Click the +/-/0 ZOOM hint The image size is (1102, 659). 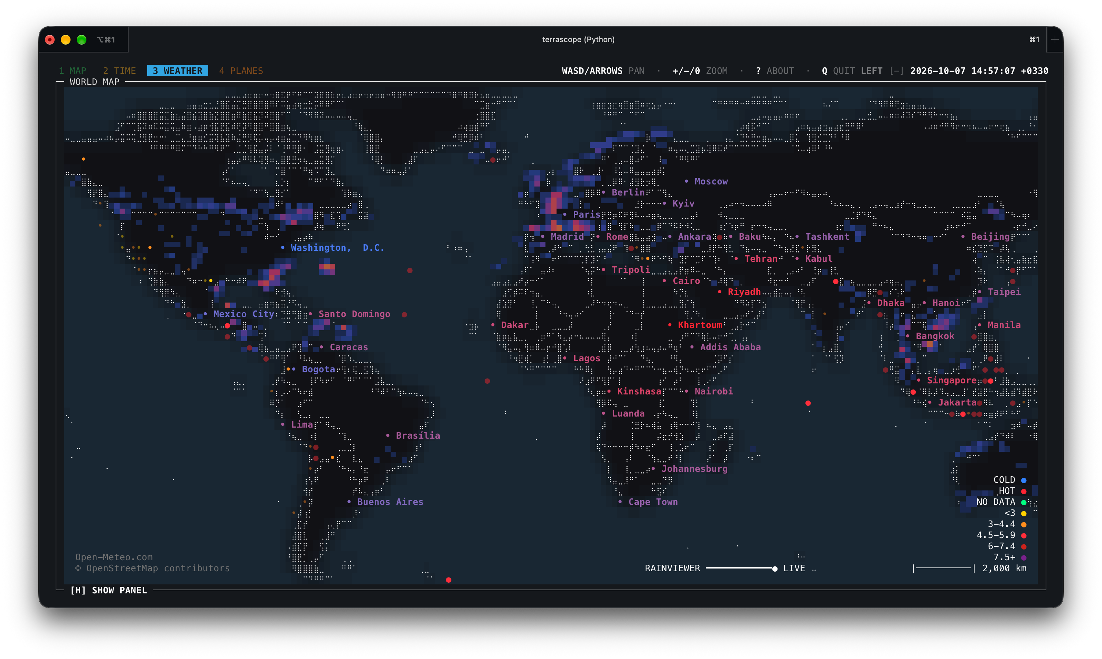(x=700, y=70)
